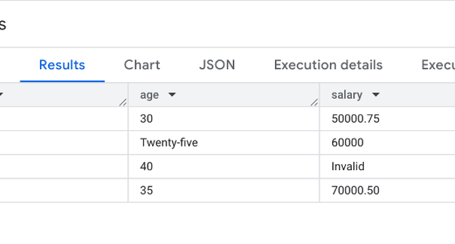Open the age column dropdown arrow
This screenshot has width=455, height=244.
(172, 95)
